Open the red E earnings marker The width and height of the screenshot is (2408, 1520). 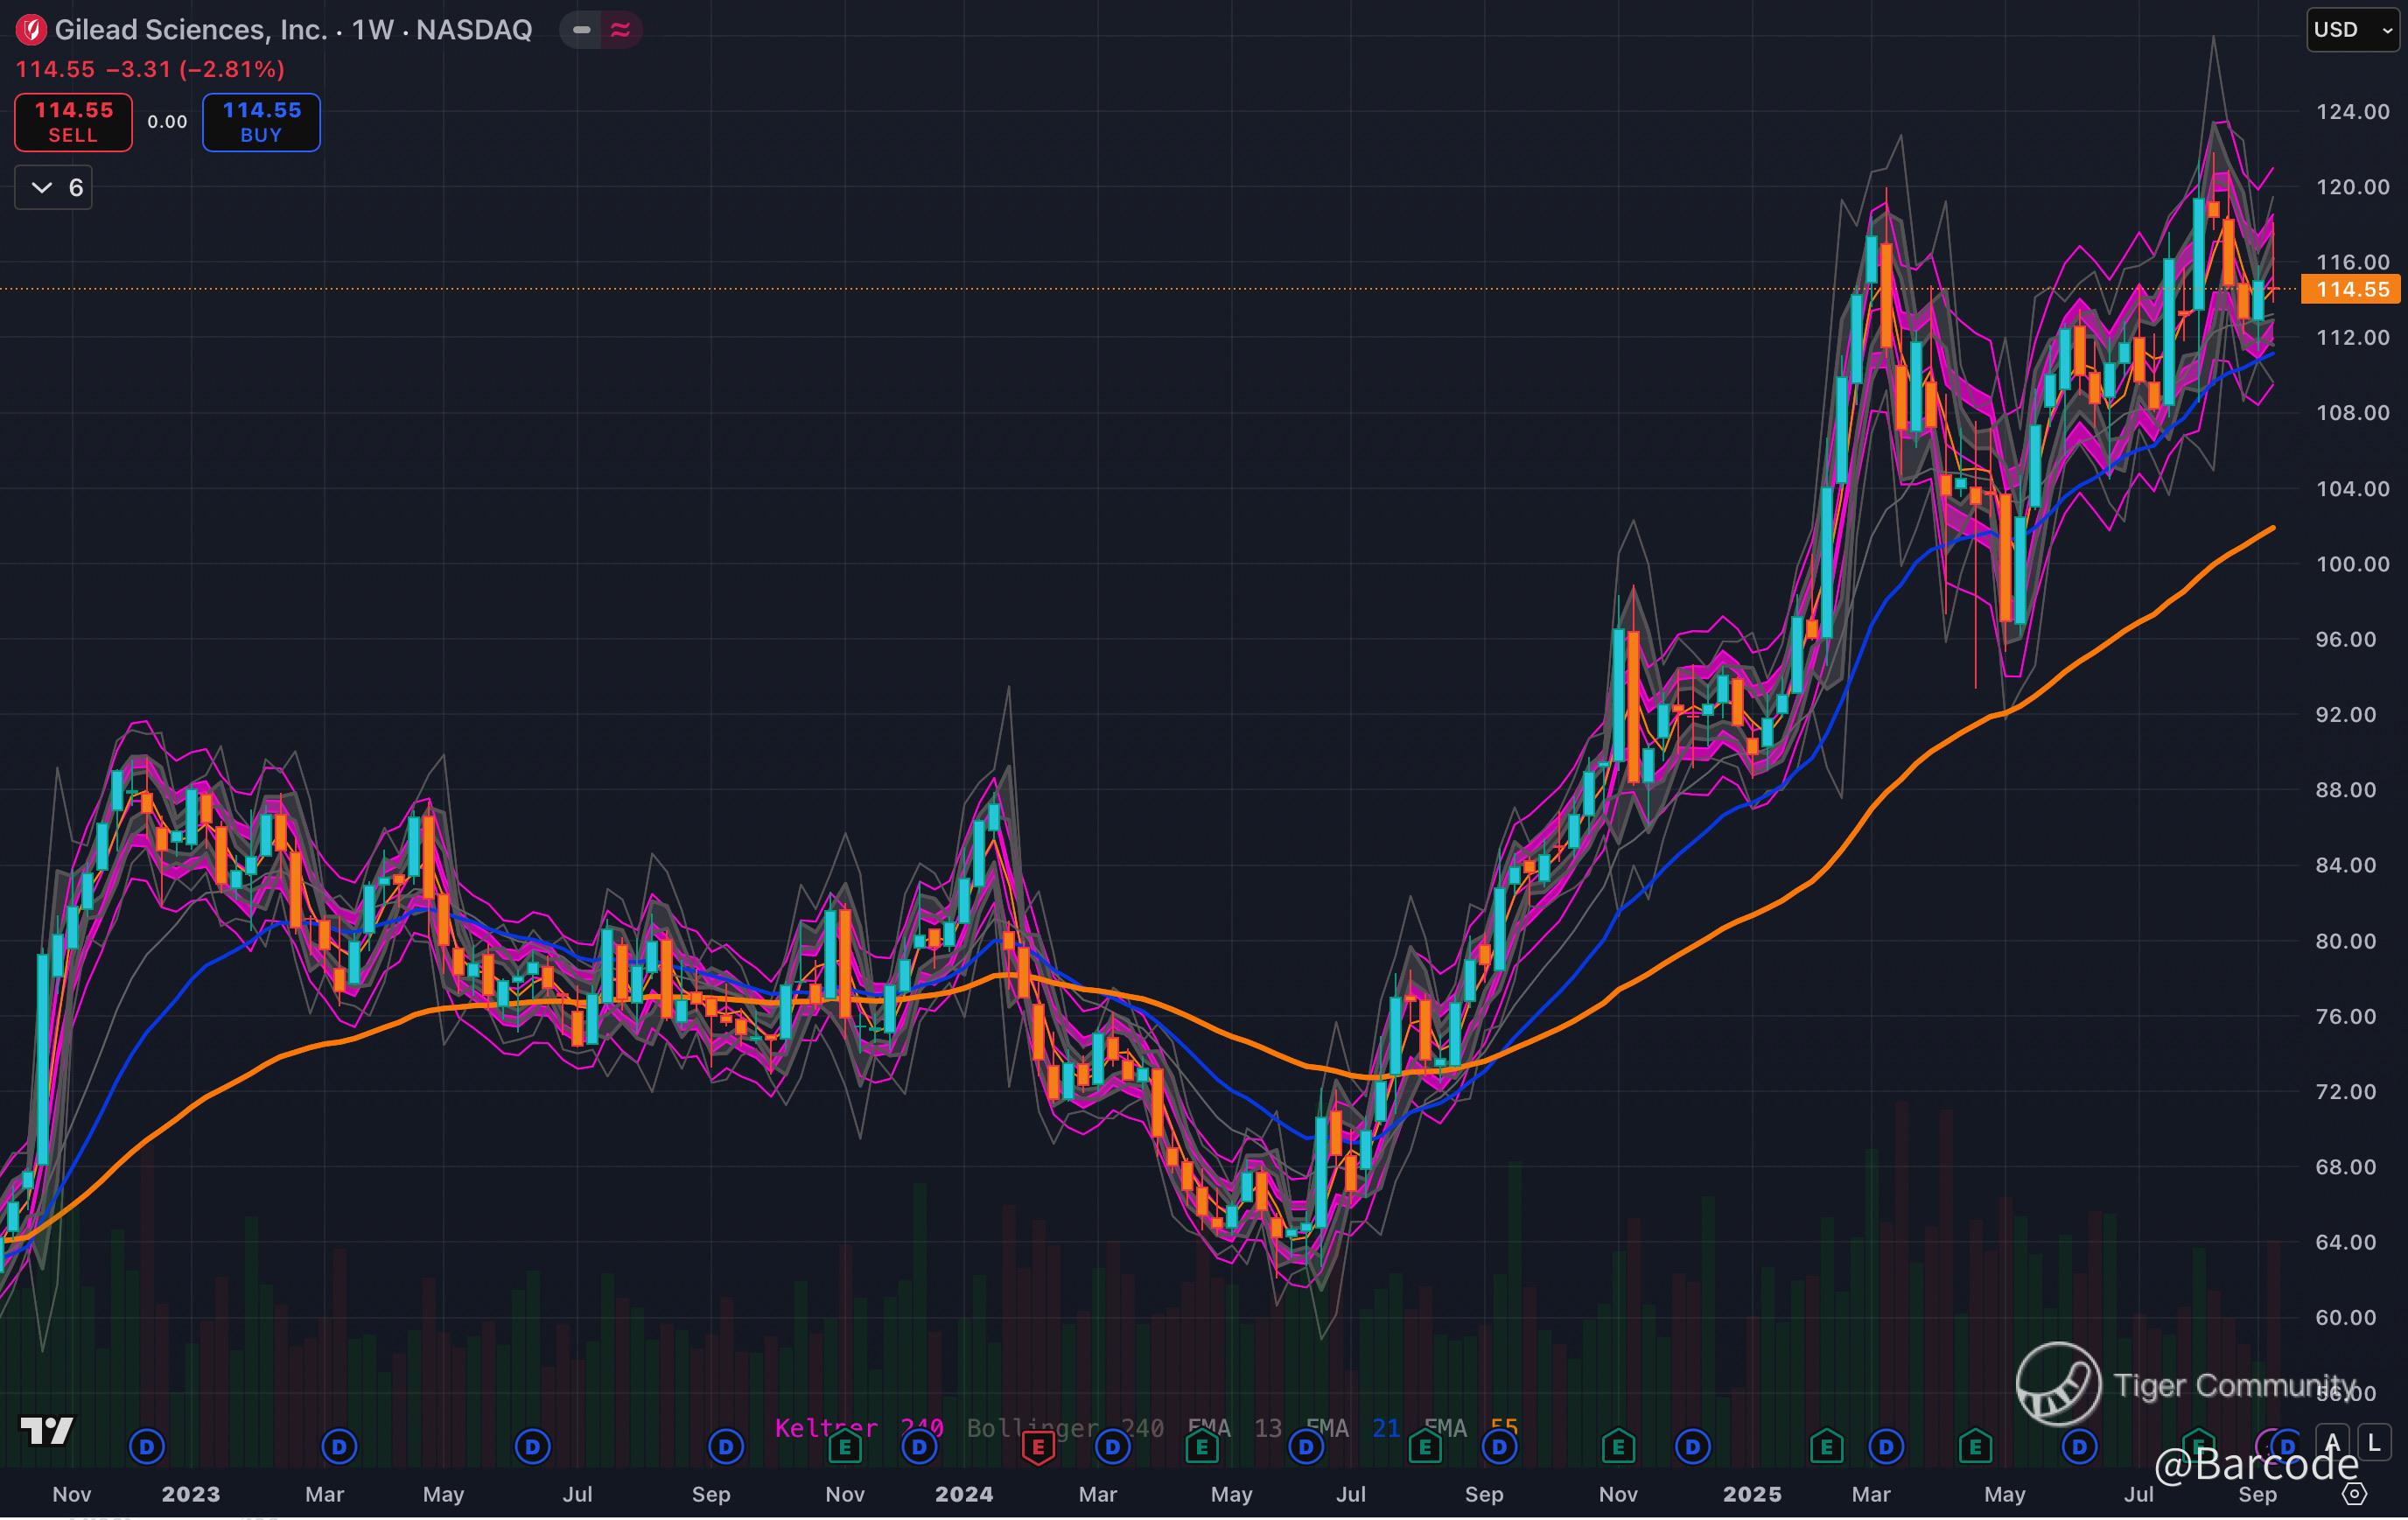(1038, 1446)
